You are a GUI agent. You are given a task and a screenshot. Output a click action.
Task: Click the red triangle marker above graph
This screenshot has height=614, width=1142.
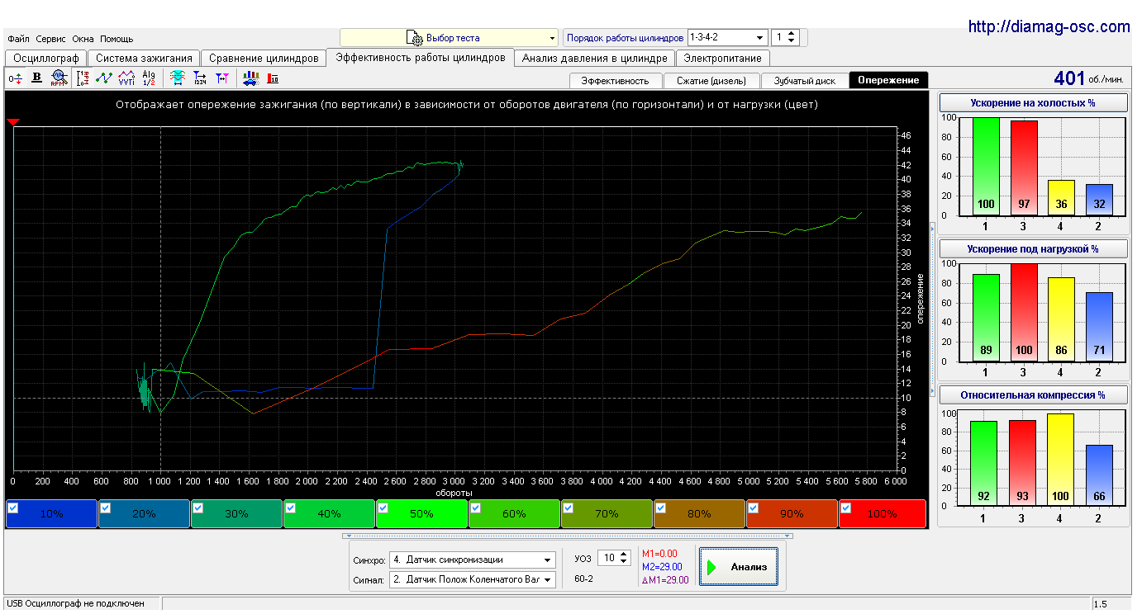click(x=13, y=122)
